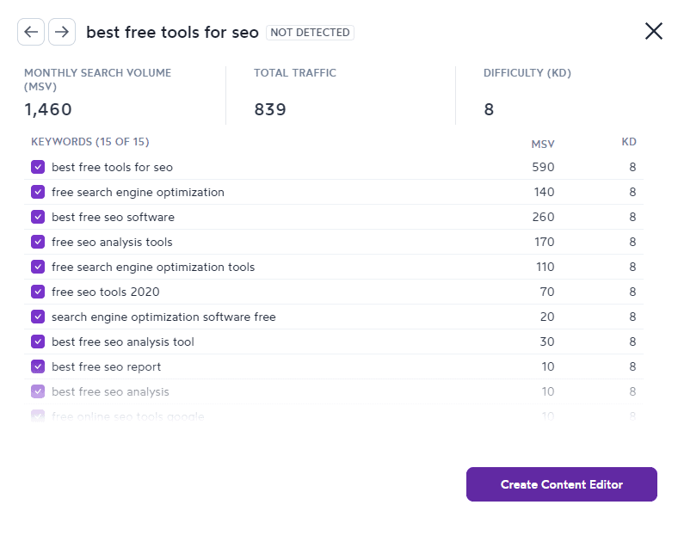The image size is (678, 554).
Task: Select 'free seo tools 2020' keyword text
Action: [x=106, y=292]
